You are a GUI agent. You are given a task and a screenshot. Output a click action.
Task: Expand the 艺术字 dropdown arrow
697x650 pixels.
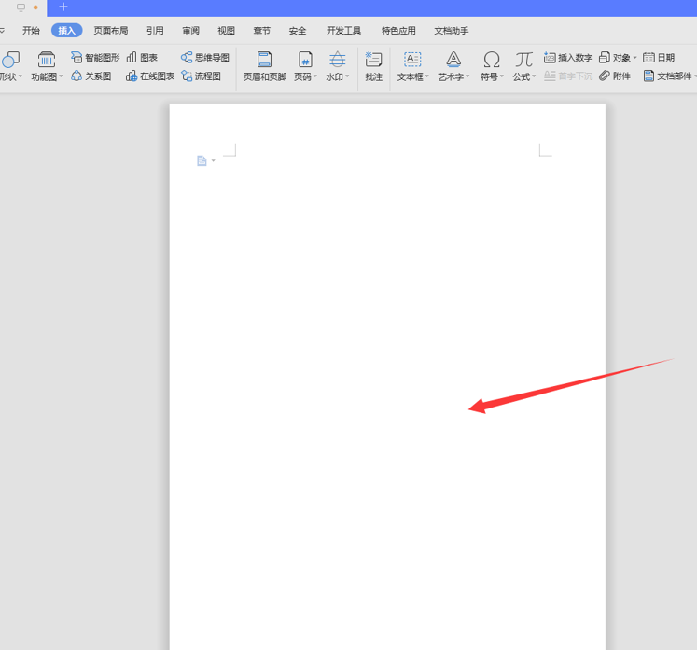[x=467, y=76]
